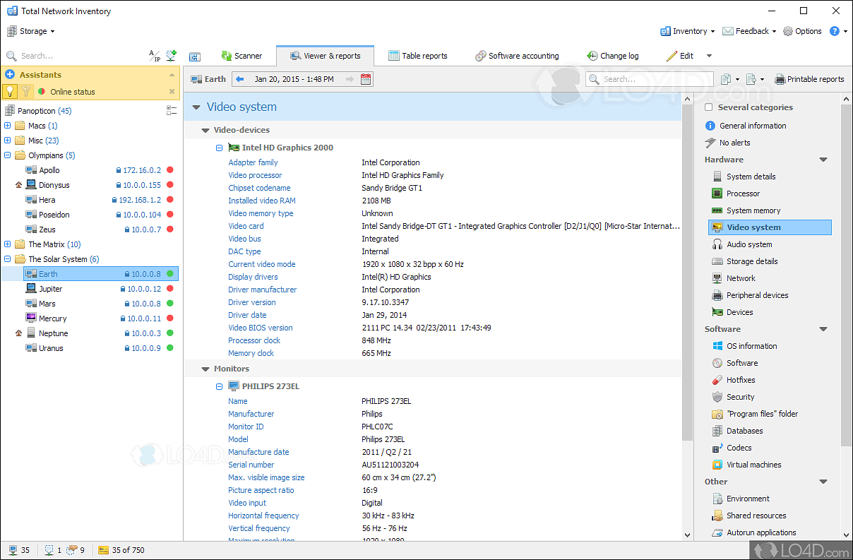Click the Security shield icon
This screenshot has width=853, height=560.
click(x=717, y=397)
